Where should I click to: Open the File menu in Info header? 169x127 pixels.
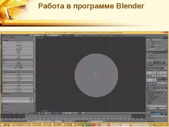click(6, 35)
